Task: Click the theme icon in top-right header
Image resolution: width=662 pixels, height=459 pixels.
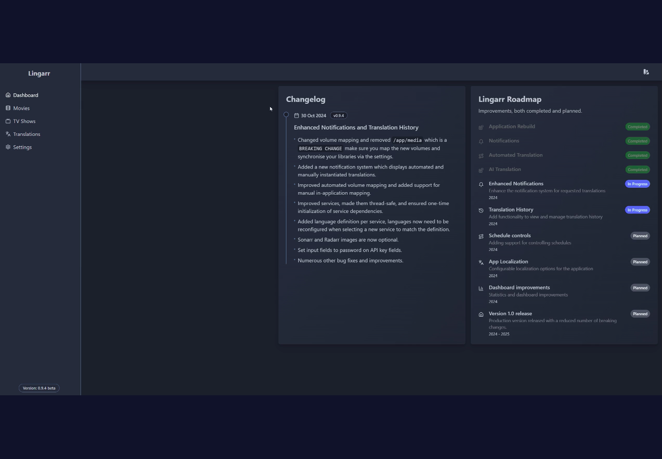Action: (646, 72)
